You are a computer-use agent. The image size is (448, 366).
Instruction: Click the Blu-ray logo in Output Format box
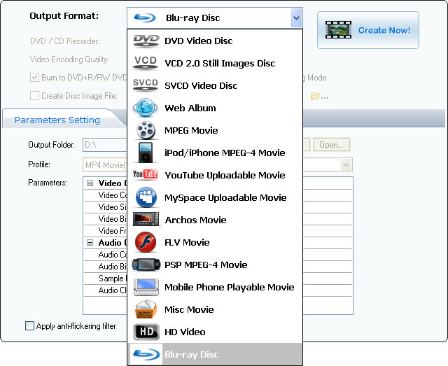pos(145,17)
